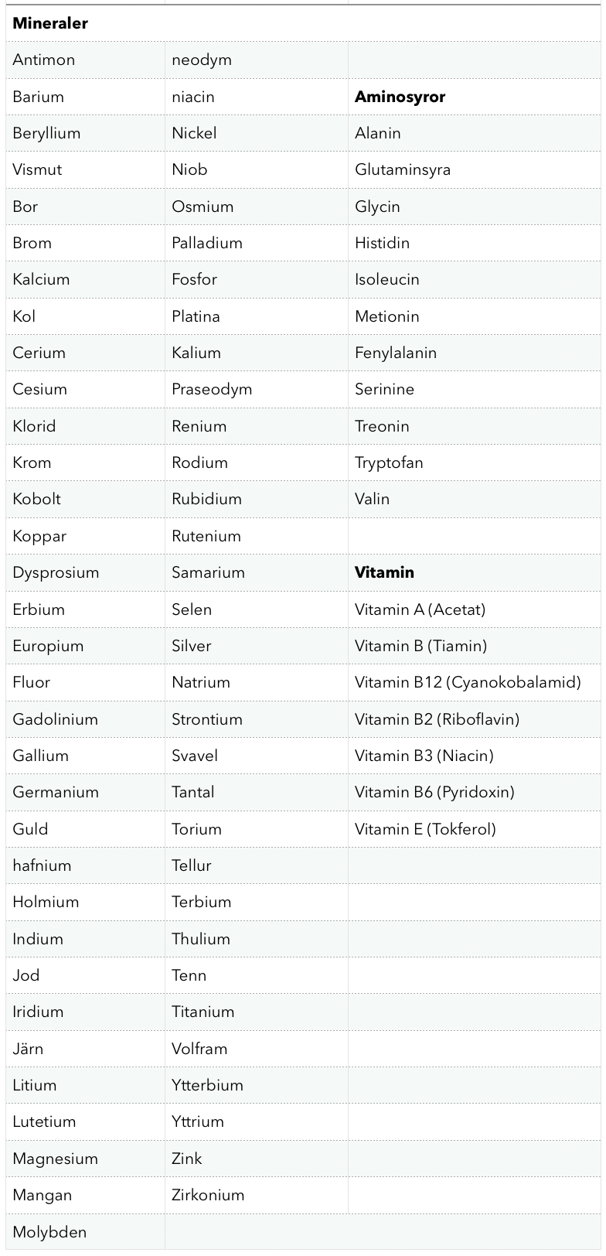Viewport: 606px width, 1256px height.
Task: Click the Mineraler table heading
Action: (50, 23)
